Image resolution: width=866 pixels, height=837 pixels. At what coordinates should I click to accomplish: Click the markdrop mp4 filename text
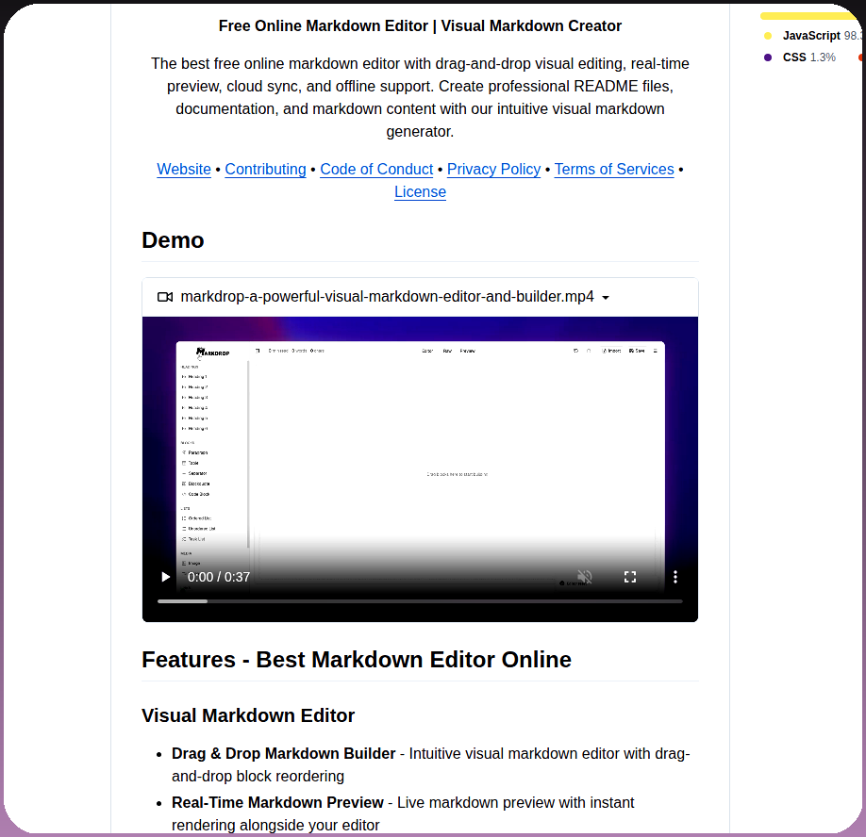[x=387, y=297]
